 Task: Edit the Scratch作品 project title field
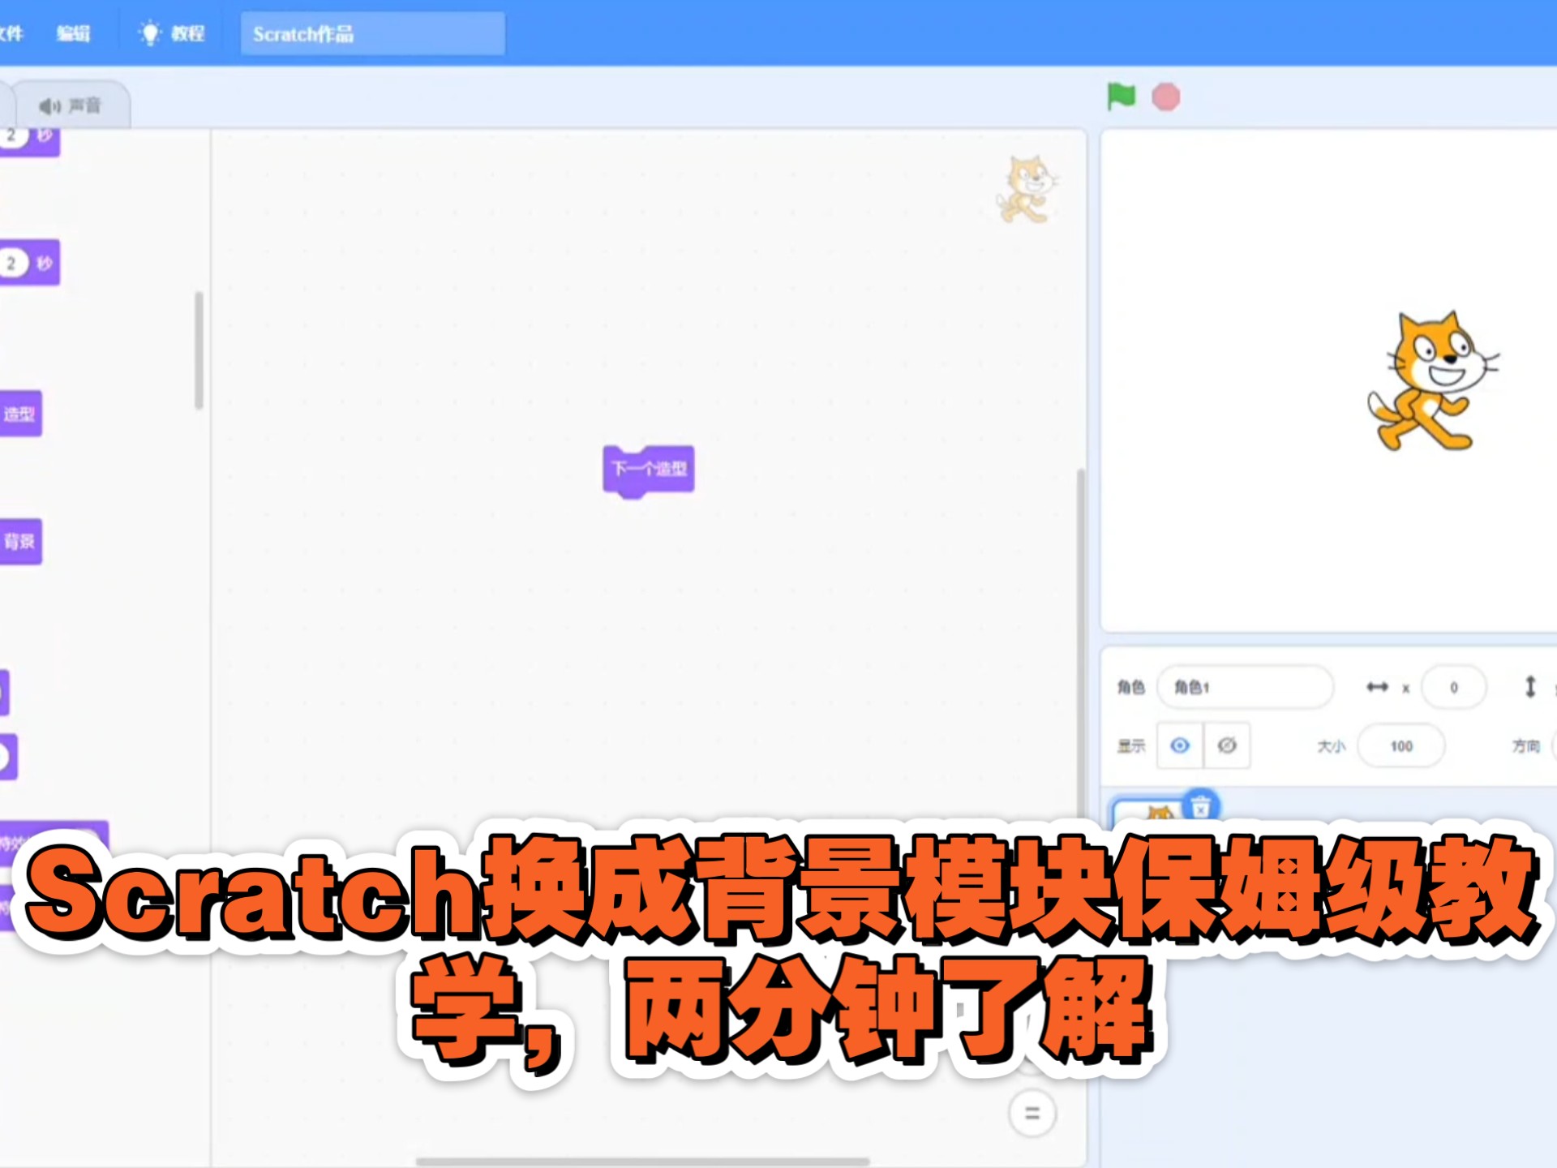(x=373, y=34)
